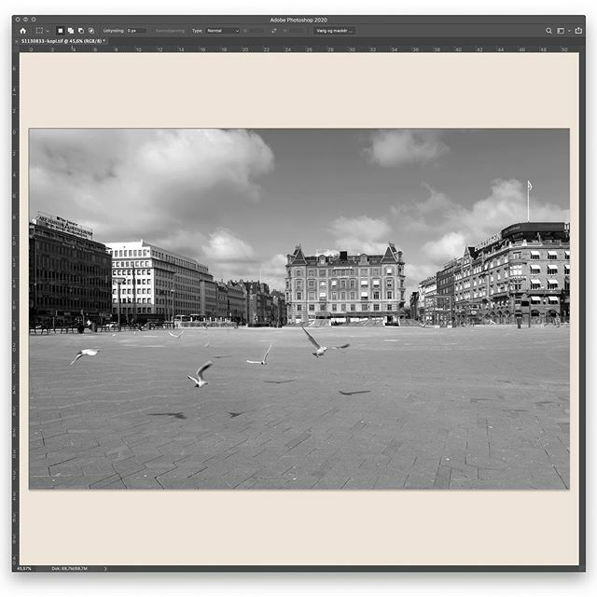Screen dimensions: 597x597
Task: Choose Intersect with selection mode
Action: pyautogui.click(x=91, y=31)
